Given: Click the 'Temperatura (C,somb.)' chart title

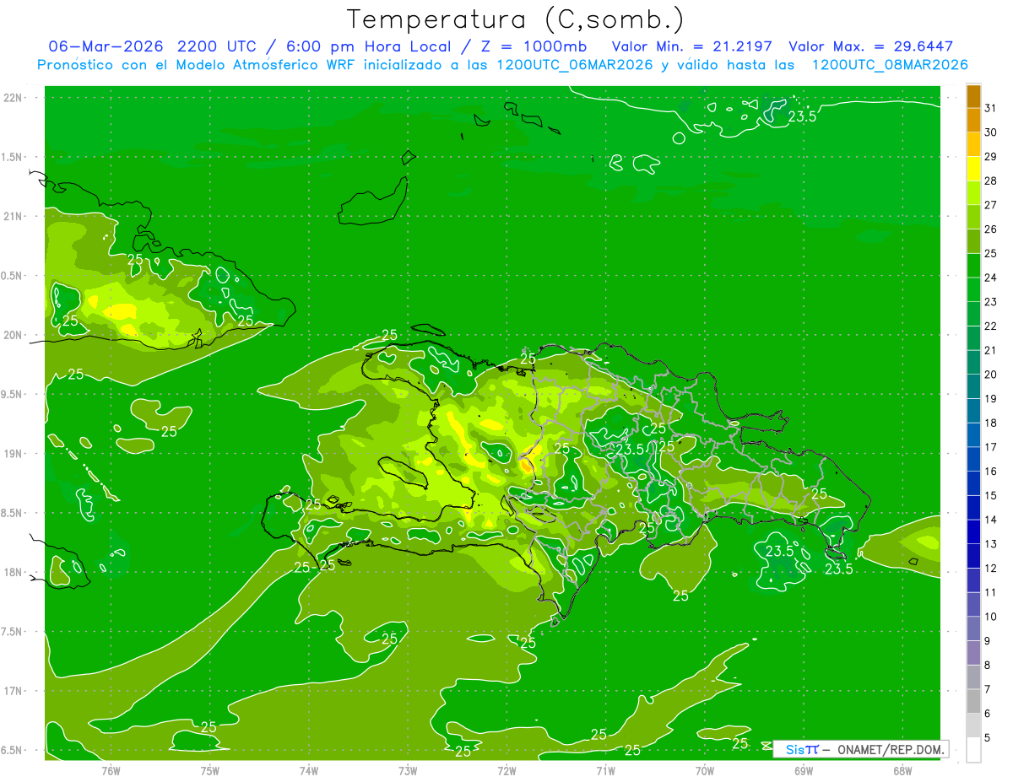Looking at the screenshot, I should 516,19.
